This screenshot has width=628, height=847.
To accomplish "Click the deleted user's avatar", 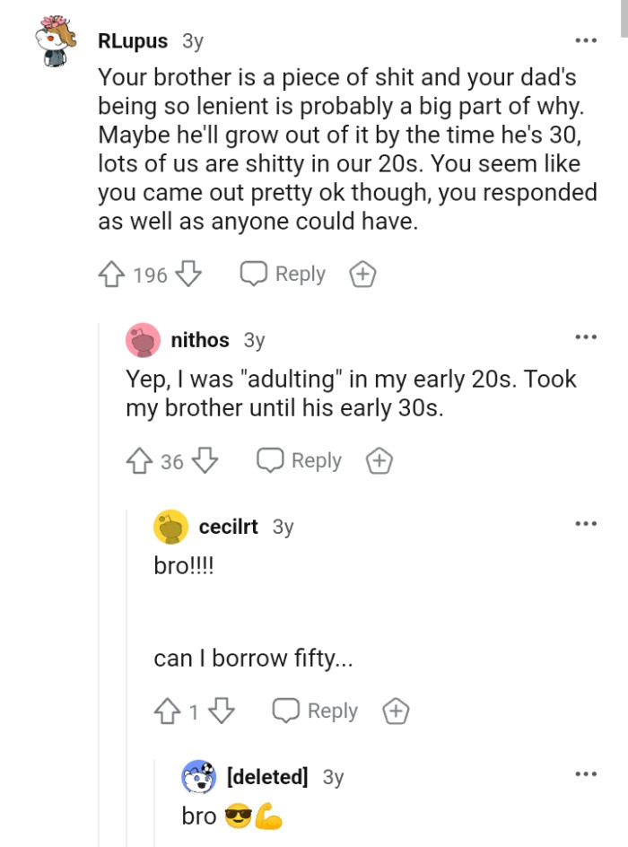I will [x=198, y=776].
